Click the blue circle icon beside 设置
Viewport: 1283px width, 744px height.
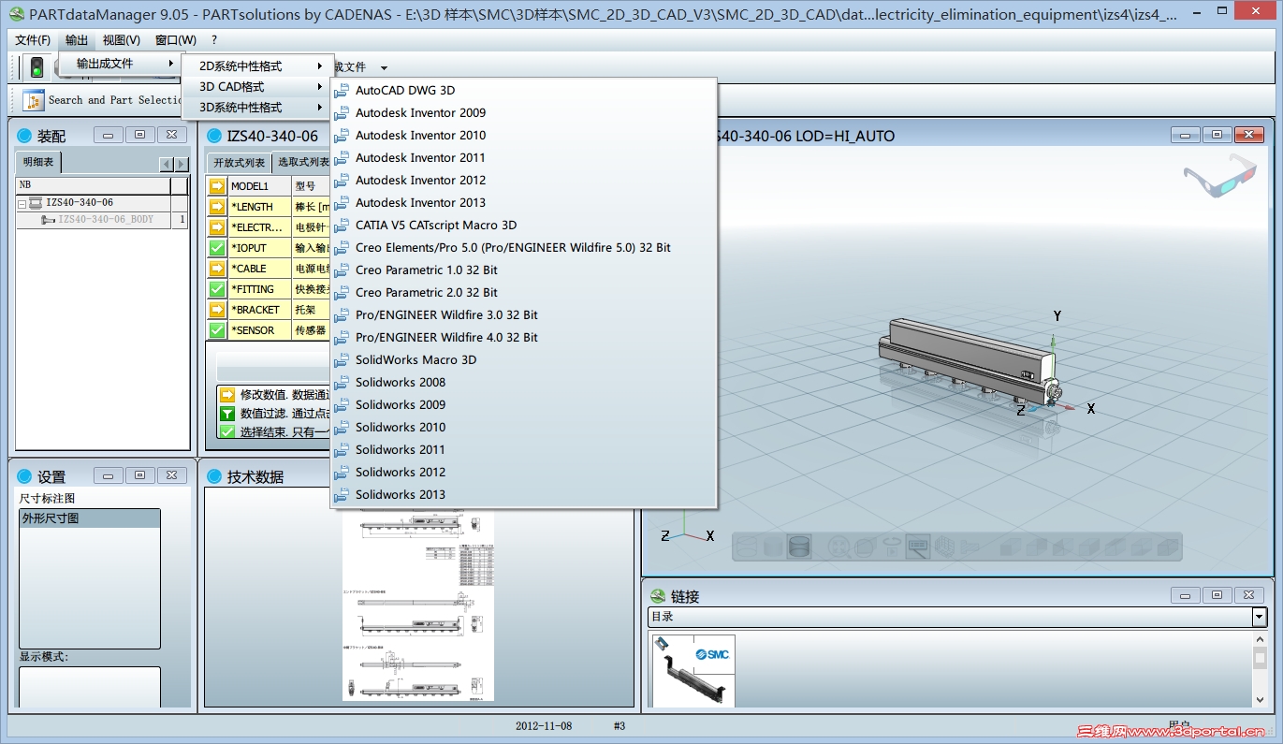pyautogui.click(x=24, y=476)
